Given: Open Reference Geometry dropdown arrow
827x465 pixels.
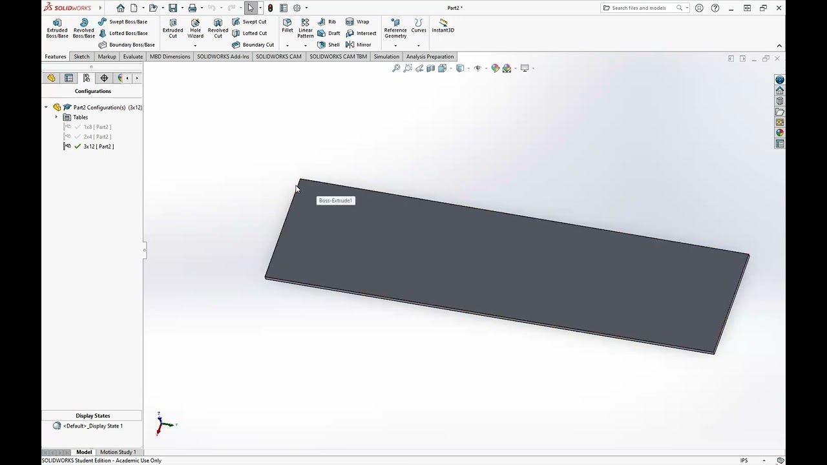Looking at the screenshot, I should coord(395,45).
